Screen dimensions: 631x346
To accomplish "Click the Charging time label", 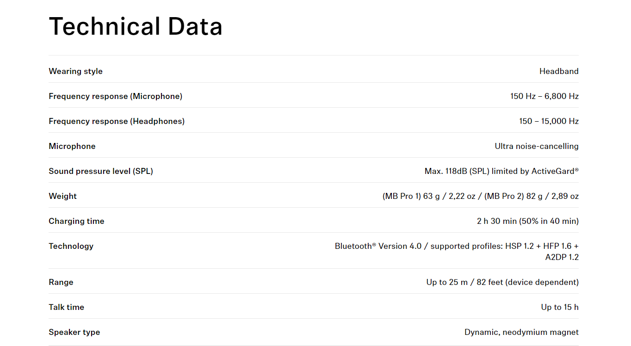I will [76, 221].
